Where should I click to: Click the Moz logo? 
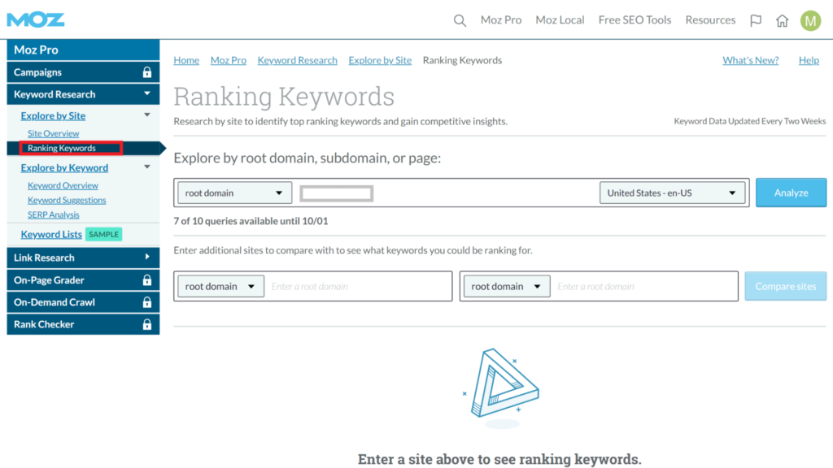point(36,19)
